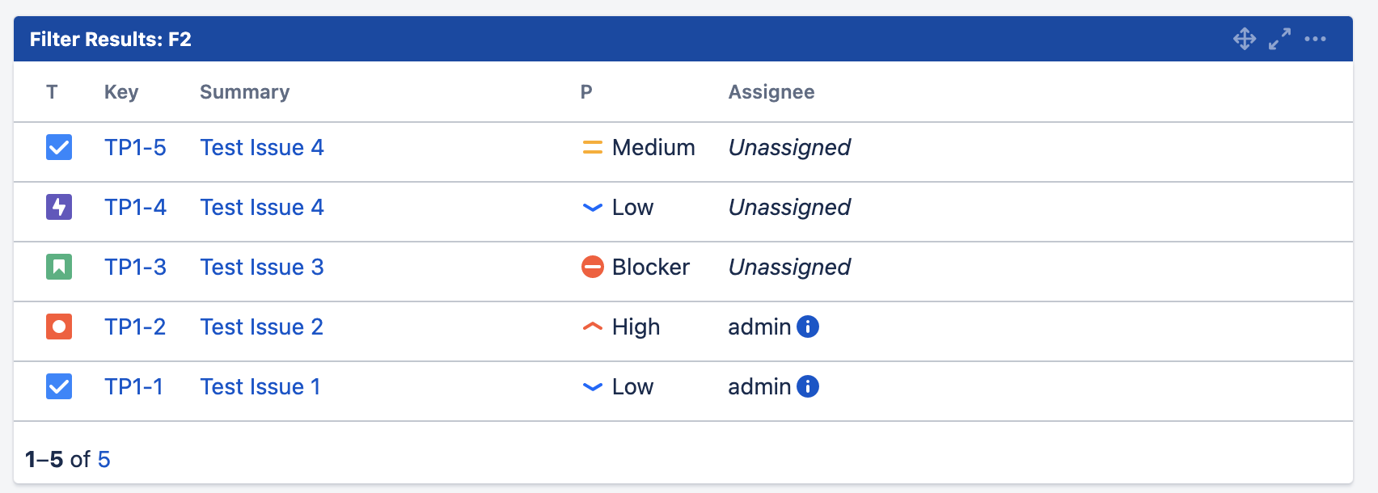This screenshot has width=1378, height=493.
Task: Open the gadget three-dot options menu
Action: [x=1315, y=39]
